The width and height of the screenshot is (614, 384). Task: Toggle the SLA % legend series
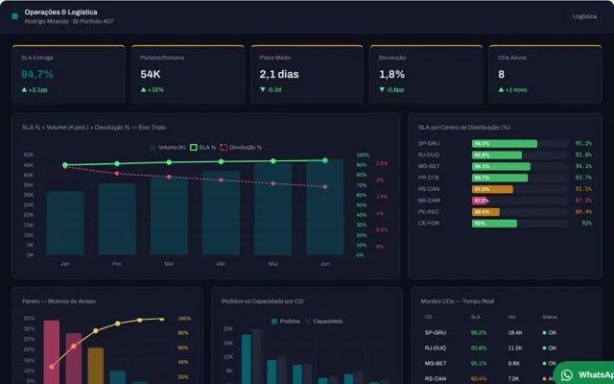point(202,147)
